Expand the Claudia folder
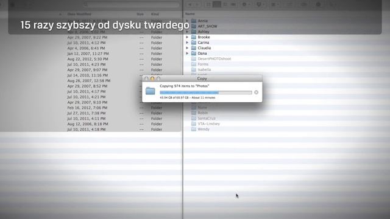Screen dimensions: 390x219 [187, 48]
